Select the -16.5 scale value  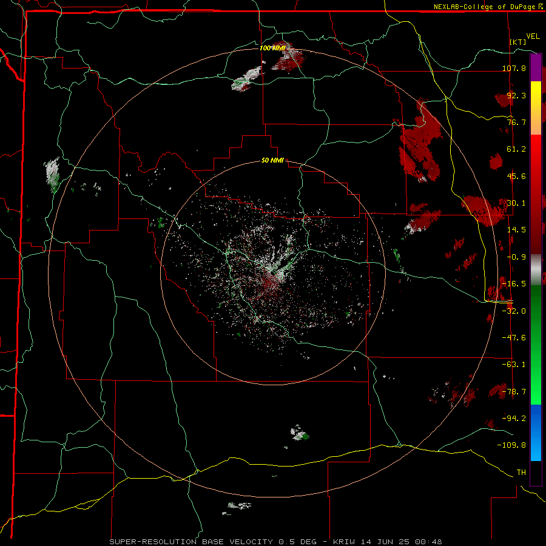point(514,284)
